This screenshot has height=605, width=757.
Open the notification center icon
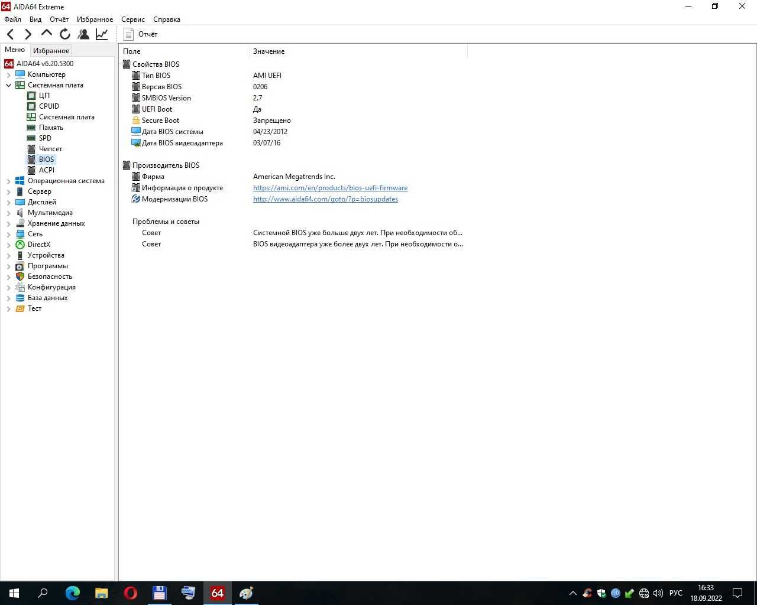(737, 593)
